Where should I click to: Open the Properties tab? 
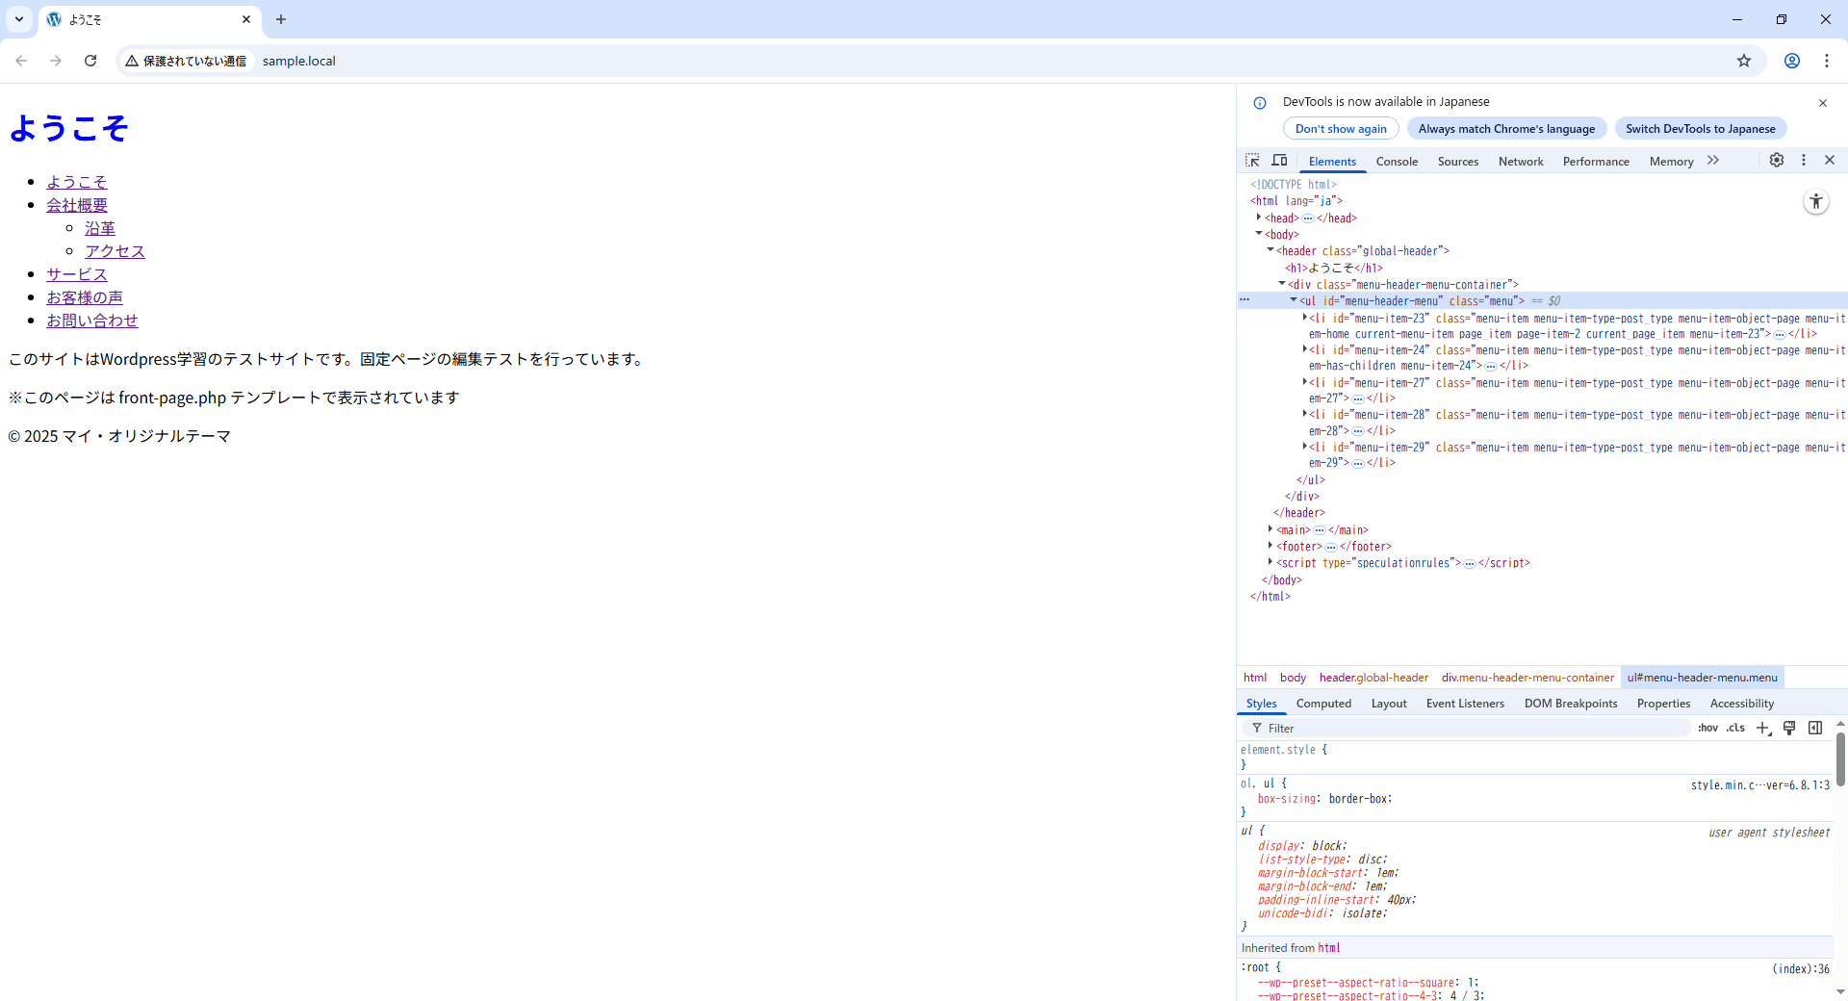[x=1663, y=704]
